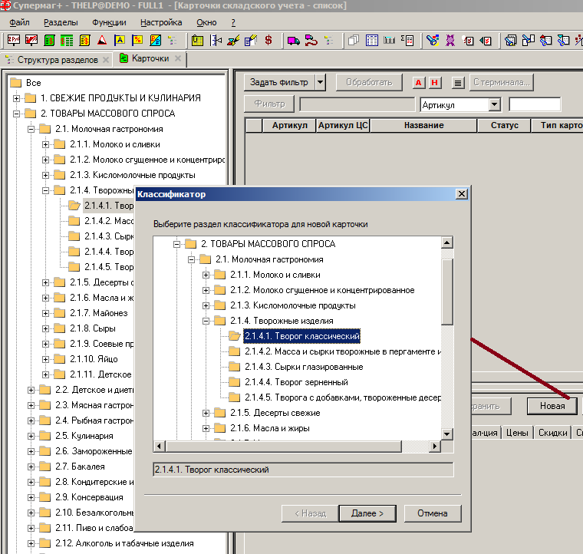Click the truck with return arrow icon

point(311,40)
